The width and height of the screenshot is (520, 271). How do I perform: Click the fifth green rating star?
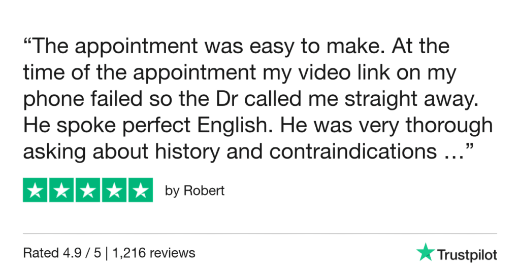[141, 190]
